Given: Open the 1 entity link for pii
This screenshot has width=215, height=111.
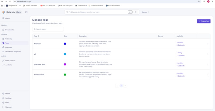Looking at the screenshot, I should pyautogui.click(x=179, y=53).
